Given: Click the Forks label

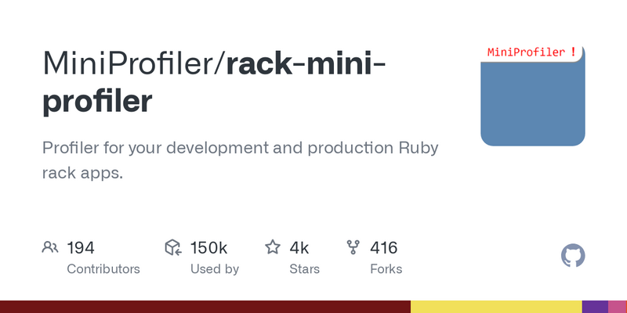Looking at the screenshot, I should pos(386,269).
